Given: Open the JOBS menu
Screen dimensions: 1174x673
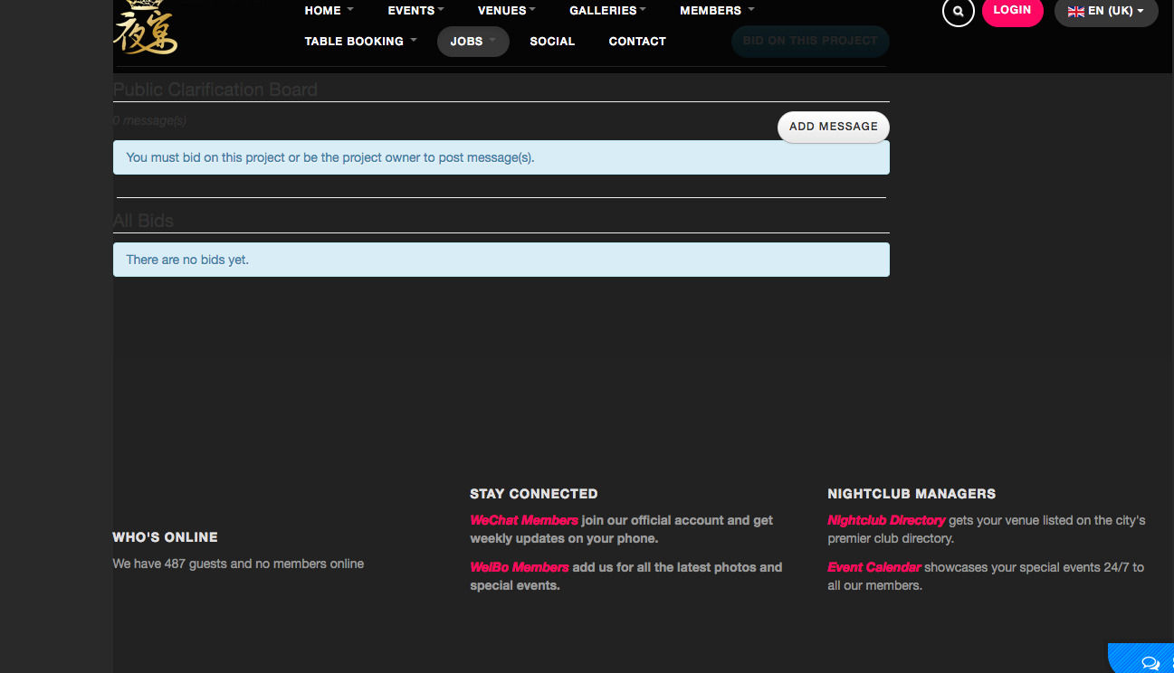Looking at the screenshot, I should coord(473,42).
